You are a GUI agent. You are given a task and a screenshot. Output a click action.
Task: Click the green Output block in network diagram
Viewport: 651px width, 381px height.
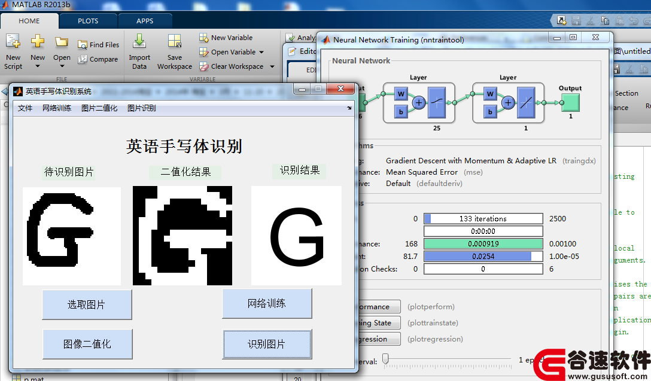pos(570,102)
